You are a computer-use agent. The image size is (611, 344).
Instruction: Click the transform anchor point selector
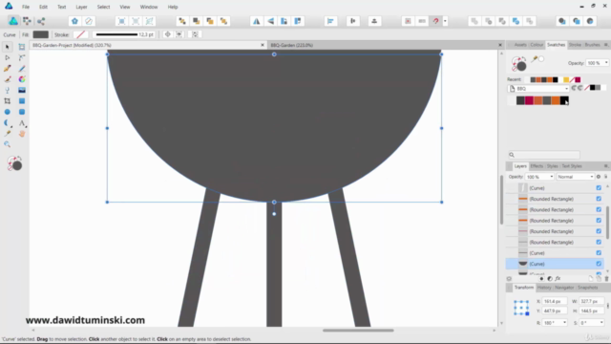[521, 308]
